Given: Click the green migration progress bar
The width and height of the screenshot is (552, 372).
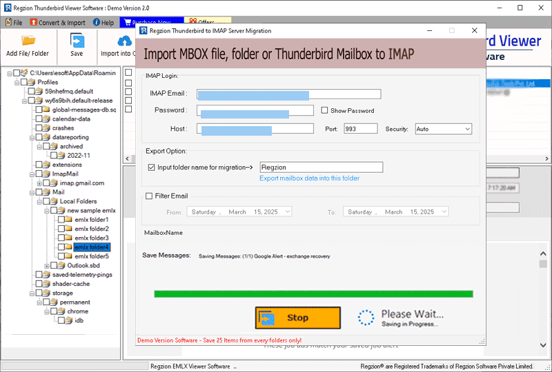Looking at the screenshot, I should coord(313,294).
